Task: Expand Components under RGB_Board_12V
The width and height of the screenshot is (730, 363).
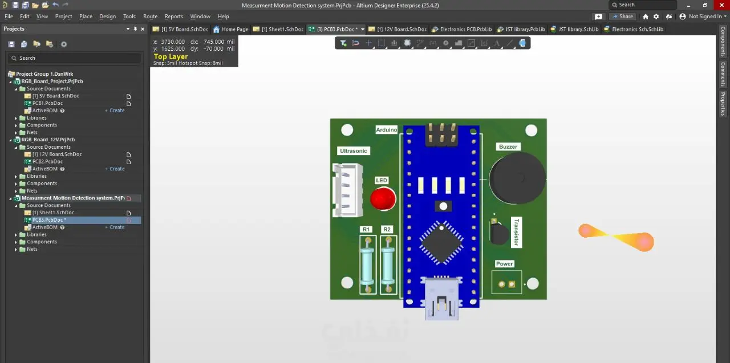Action: pos(16,183)
